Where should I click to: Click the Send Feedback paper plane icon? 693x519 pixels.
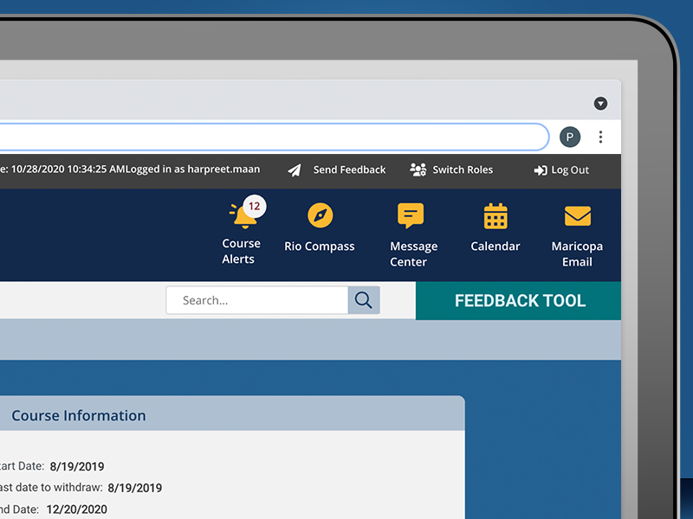coord(295,170)
